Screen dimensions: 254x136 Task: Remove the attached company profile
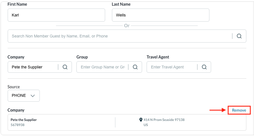[x=239, y=110]
